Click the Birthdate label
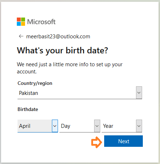The height and width of the screenshot is (164, 160). 28,109
